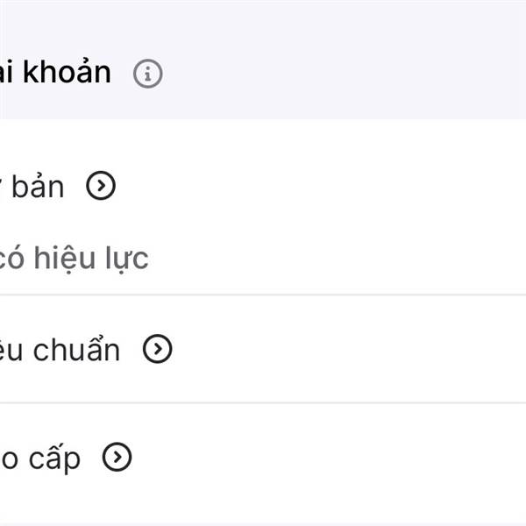Click the "có hiệu lực" status text

coord(75,259)
